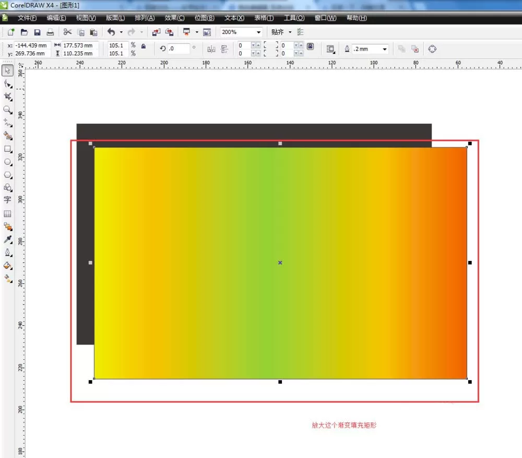Toggle round corners together lock
This screenshot has width=522, height=458.
point(310,46)
